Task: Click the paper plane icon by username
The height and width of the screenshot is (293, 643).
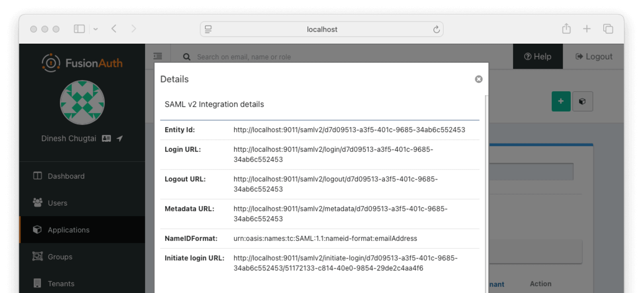Action: point(119,138)
